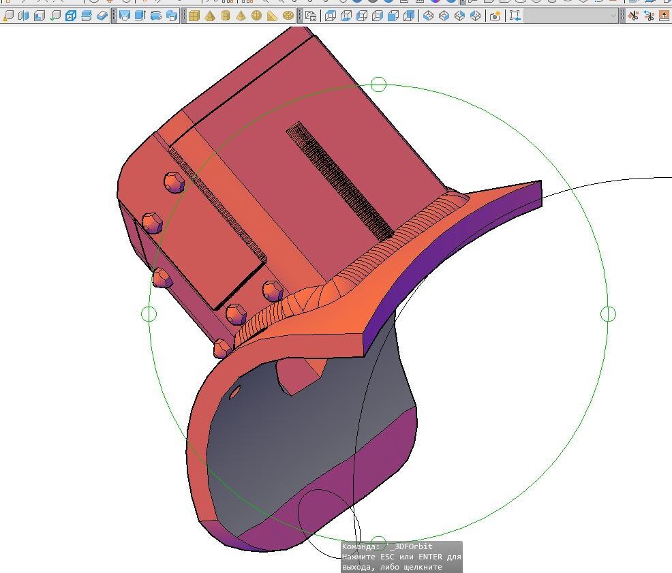672x573 pixels.
Task: Switch to Top view cube icon
Action: tap(331, 16)
